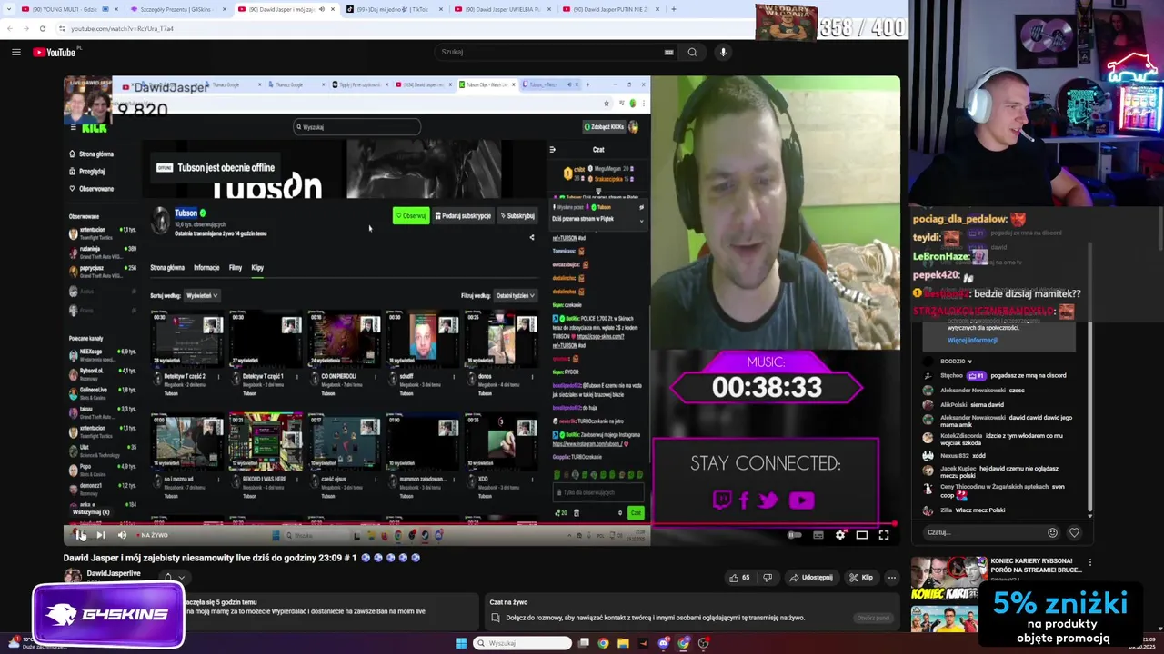Click the Czatuj chat input field
The width and height of the screenshot is (1164, 654).
pyautogui.click(x=980, y=532)
